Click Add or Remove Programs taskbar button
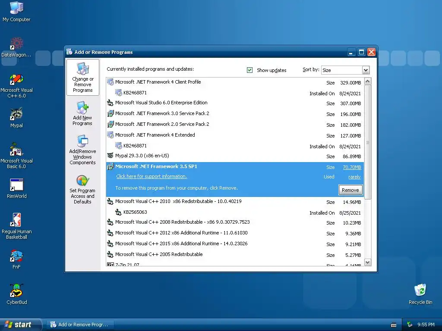442x331 pixels. (x=80, y=325)
